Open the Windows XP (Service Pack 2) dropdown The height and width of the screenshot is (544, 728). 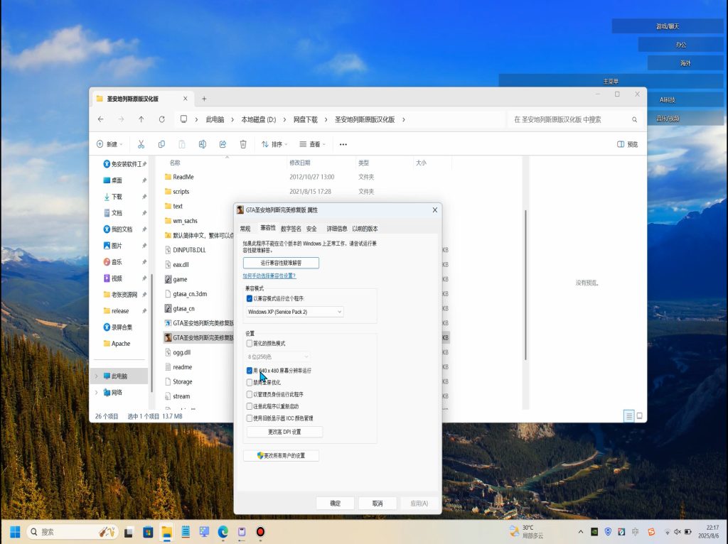(294, 312)
